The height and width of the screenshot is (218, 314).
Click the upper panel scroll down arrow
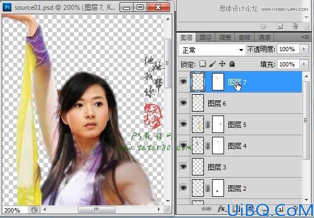[x=306, y=17]
